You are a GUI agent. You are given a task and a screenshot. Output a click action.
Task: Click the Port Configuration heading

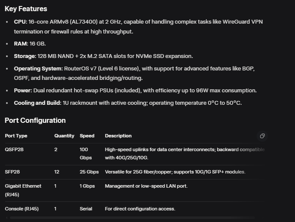(35, 121)
